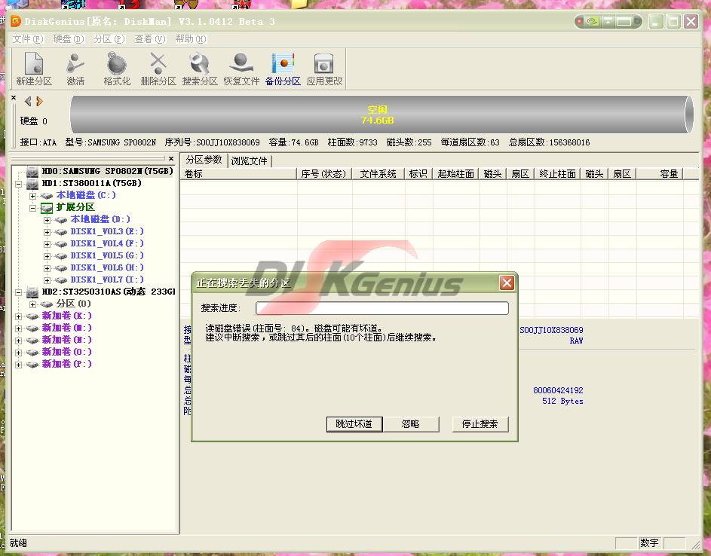Click the DiskGenius title bar app icon
The width and height of the screenshot is (711, 556).
[15, 21]
